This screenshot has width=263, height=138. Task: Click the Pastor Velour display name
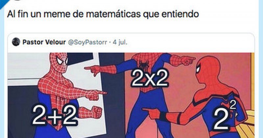[x=44, y=42]
